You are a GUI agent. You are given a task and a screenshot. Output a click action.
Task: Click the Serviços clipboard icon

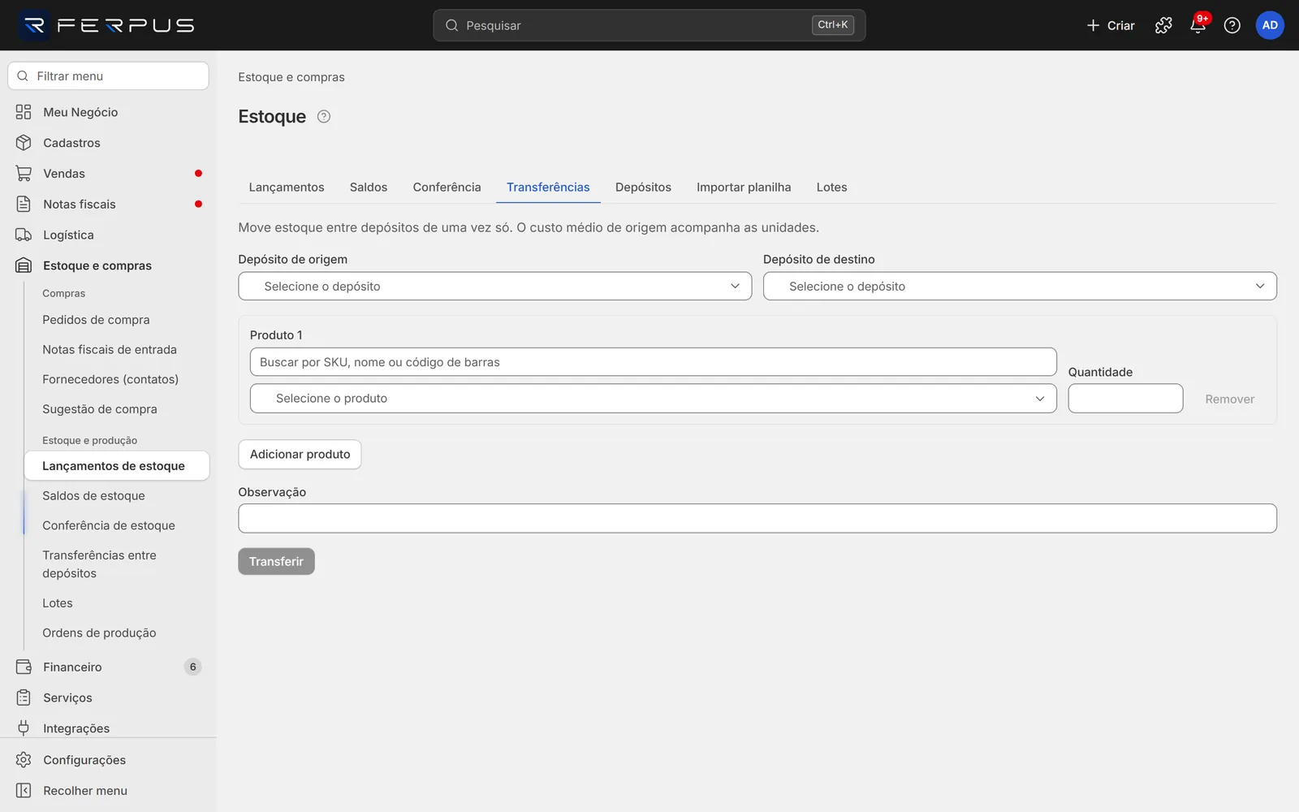pos(24,698)
